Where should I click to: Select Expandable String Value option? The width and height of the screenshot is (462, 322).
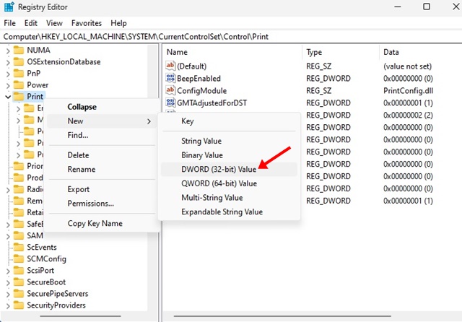tap(229, 212)
